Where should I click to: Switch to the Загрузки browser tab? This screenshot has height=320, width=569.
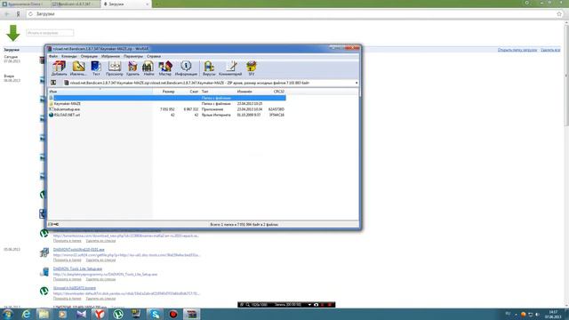[x=126, y=4]
